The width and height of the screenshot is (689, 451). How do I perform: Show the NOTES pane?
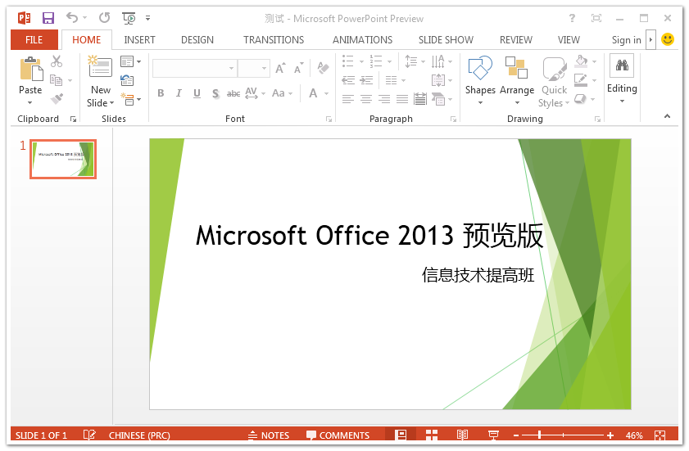[x=269, y=435]
